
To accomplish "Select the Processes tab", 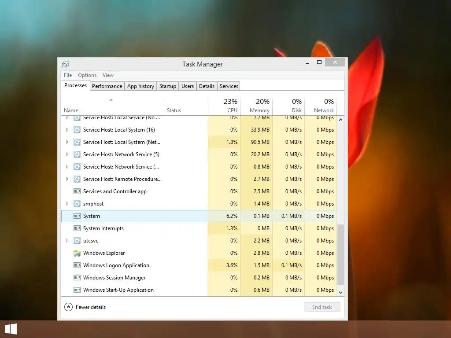I will click(x=75, y=86).
